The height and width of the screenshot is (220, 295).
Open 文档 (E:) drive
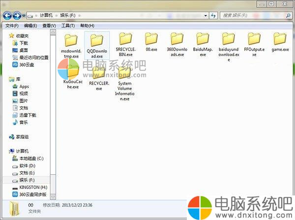tap(24, 173)
